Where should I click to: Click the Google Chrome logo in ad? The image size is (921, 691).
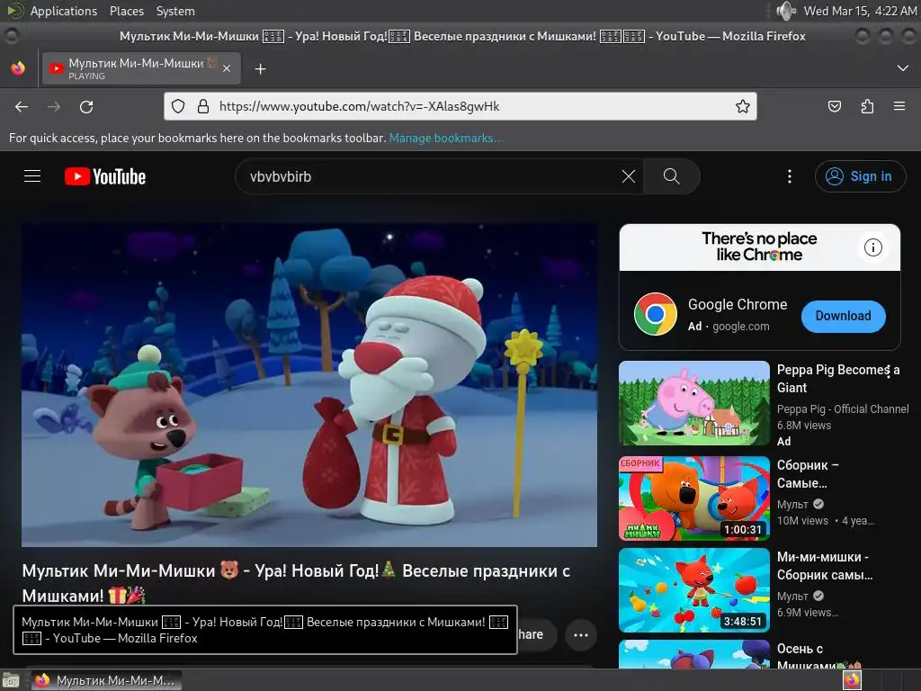pyautogui.click(x=656, y=314)
